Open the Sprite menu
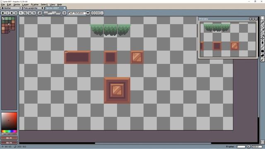This screenshot has width=265, height=149. click(x=17, y=5)
